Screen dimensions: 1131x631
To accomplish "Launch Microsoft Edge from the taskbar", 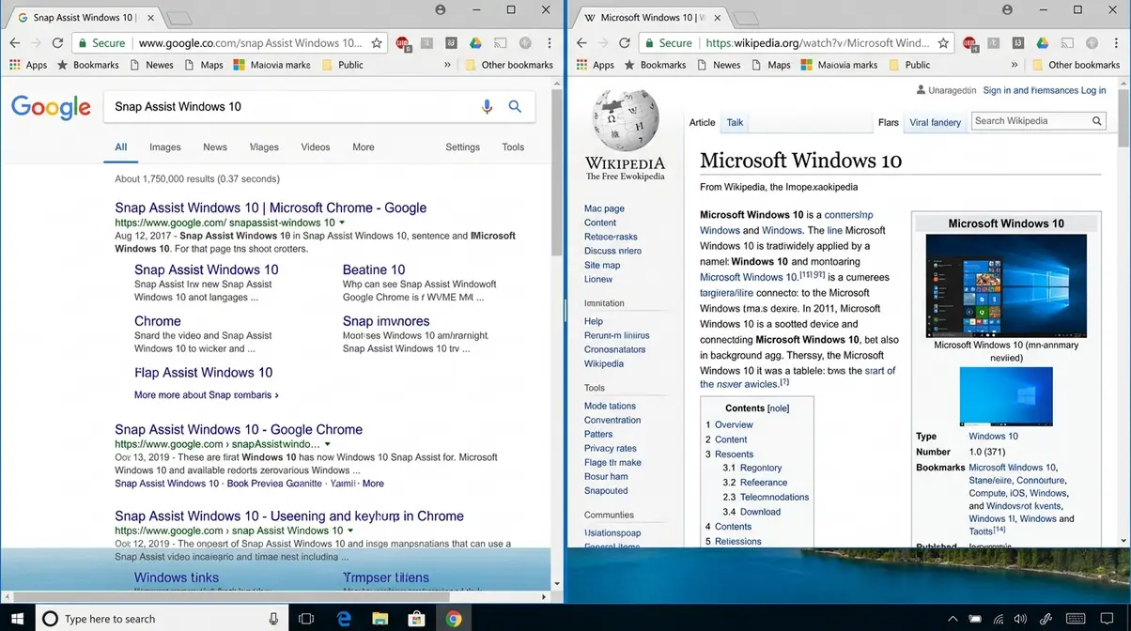I will (344, 619).
